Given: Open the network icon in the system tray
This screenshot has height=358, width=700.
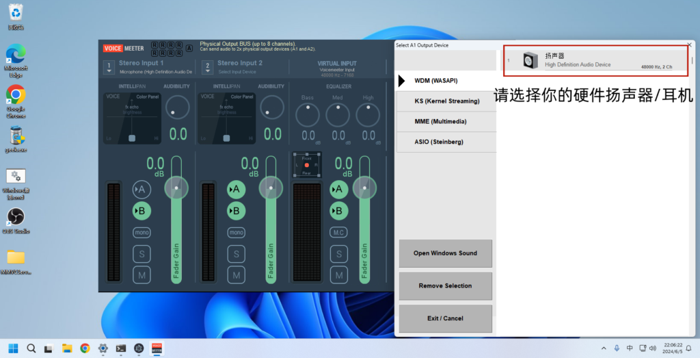Looking at the screenshot, I should click(x=643, y=348).
